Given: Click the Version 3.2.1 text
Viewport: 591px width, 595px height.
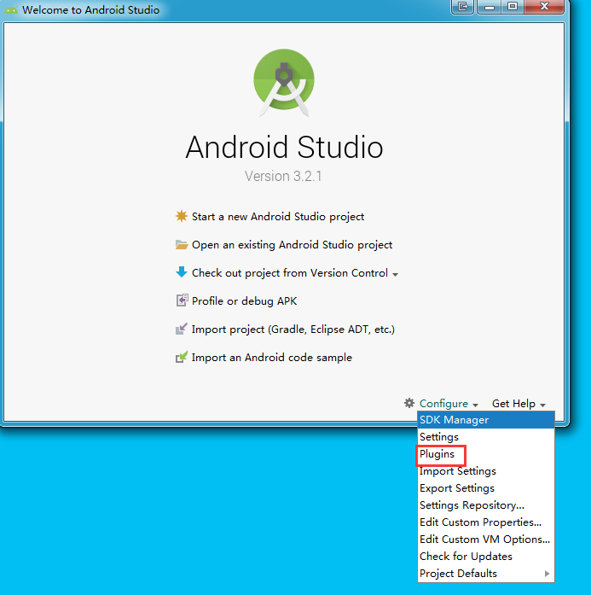Looking at the screenshot, I should click(x=283, y=176).
